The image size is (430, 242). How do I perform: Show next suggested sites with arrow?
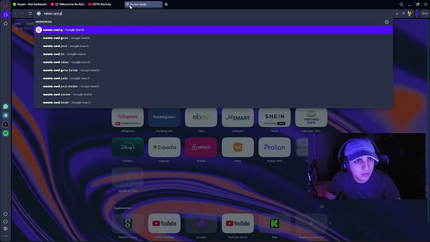[330, 223]
